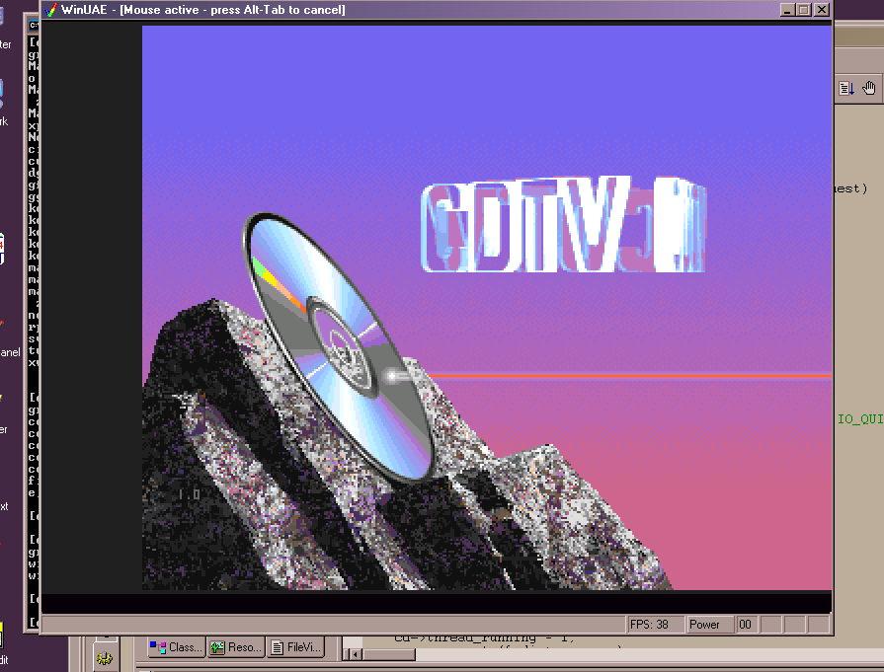
Task: Click the code editor's horizontal scrollbar left arrow
Action: (x=354, y=654)
